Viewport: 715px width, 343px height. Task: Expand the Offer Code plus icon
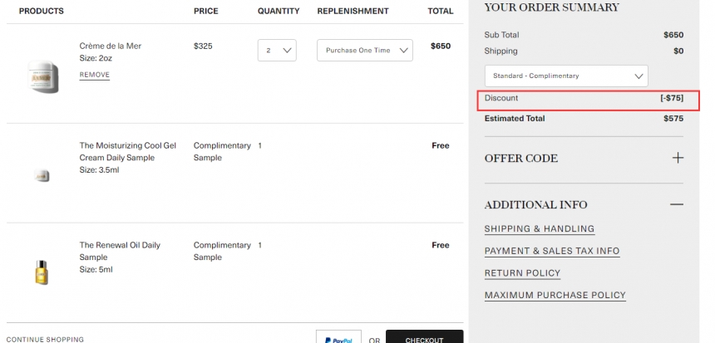[x=678, y=158]
